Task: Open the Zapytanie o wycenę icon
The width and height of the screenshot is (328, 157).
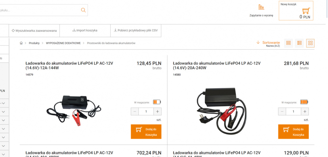Action: click(261, 7)
